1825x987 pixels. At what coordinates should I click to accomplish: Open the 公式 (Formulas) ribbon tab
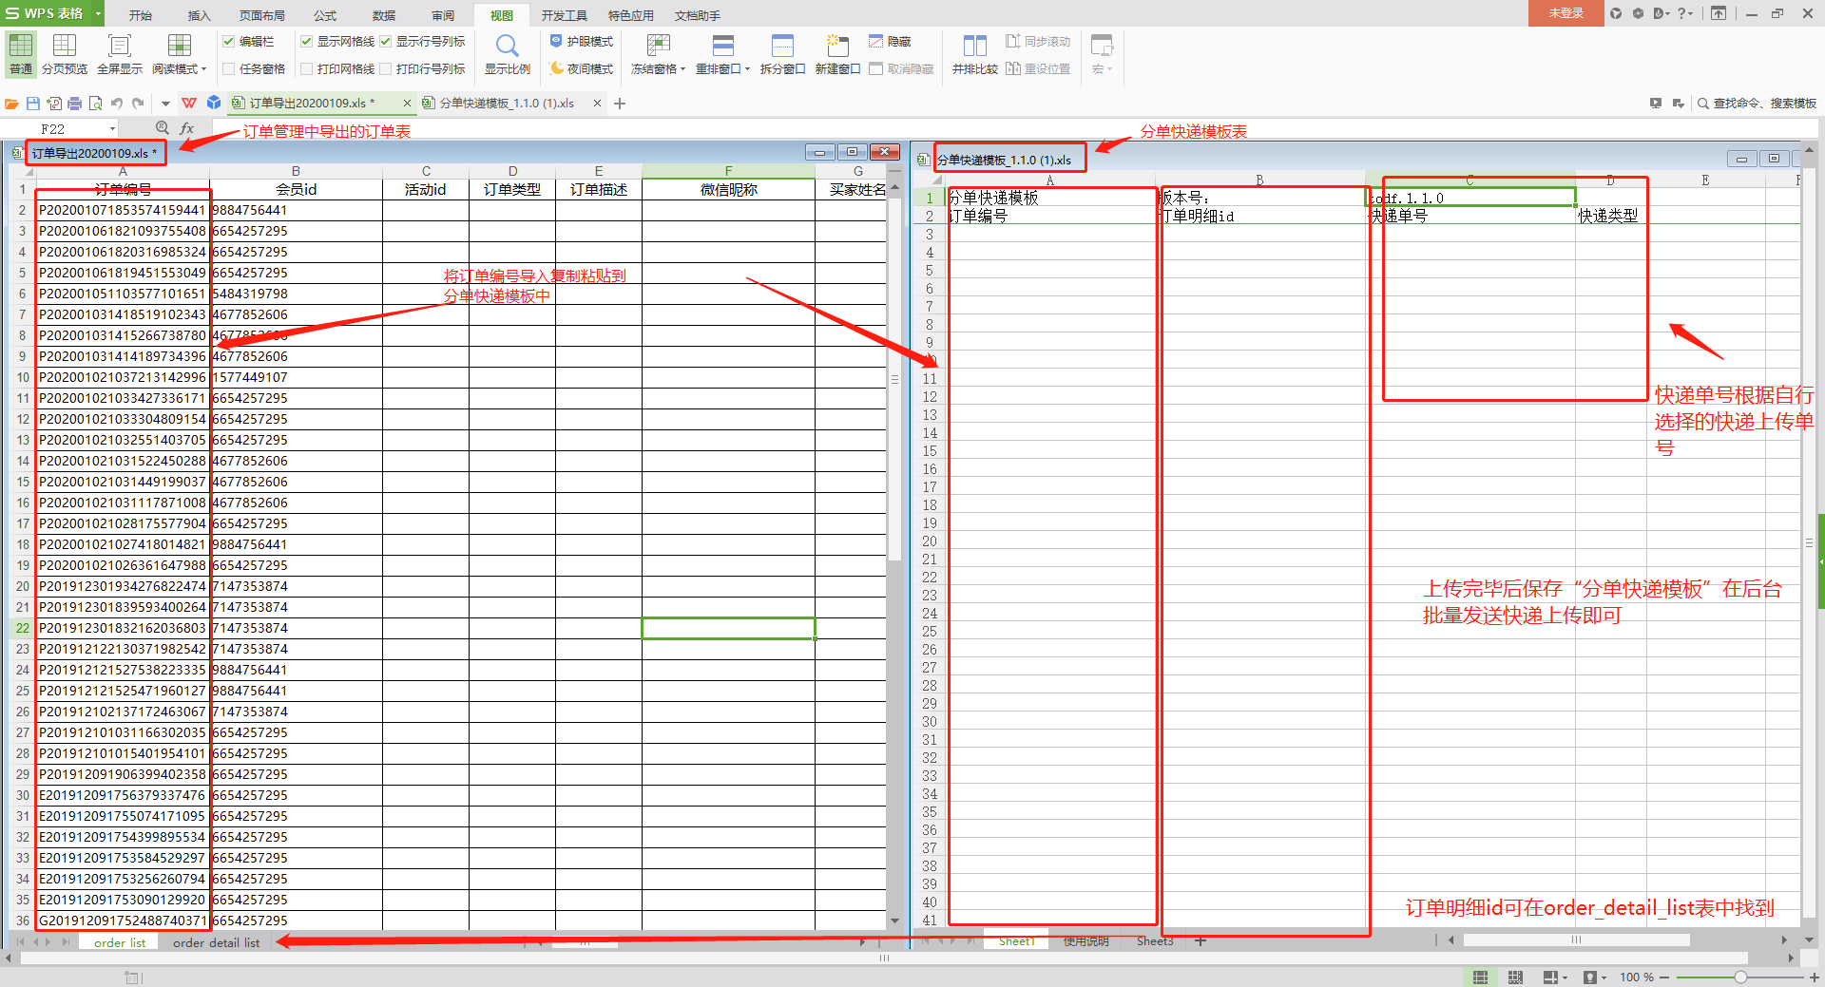325,15
